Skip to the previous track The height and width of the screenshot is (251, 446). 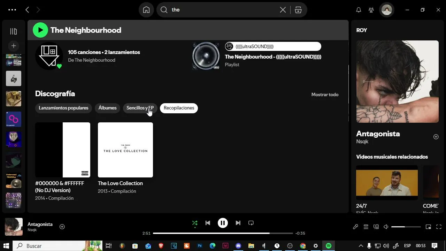pyautogui.click(x=208, y=223)
